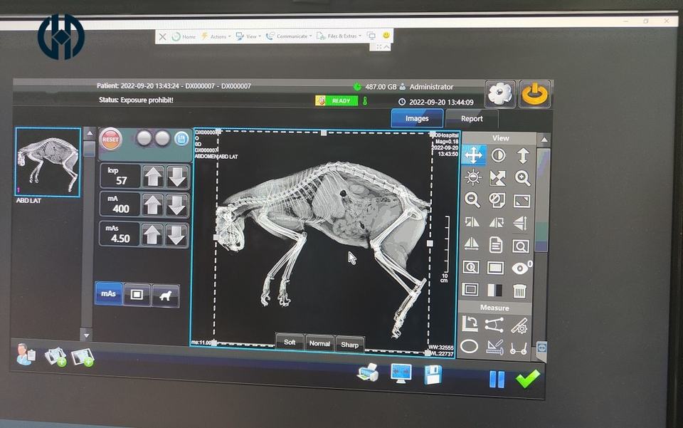Select the set-square and pencil measure tool
The image size is (683, 428).
494,348
